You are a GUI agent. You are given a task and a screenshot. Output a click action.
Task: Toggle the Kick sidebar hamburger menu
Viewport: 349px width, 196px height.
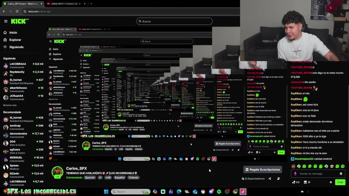(6, 21)
